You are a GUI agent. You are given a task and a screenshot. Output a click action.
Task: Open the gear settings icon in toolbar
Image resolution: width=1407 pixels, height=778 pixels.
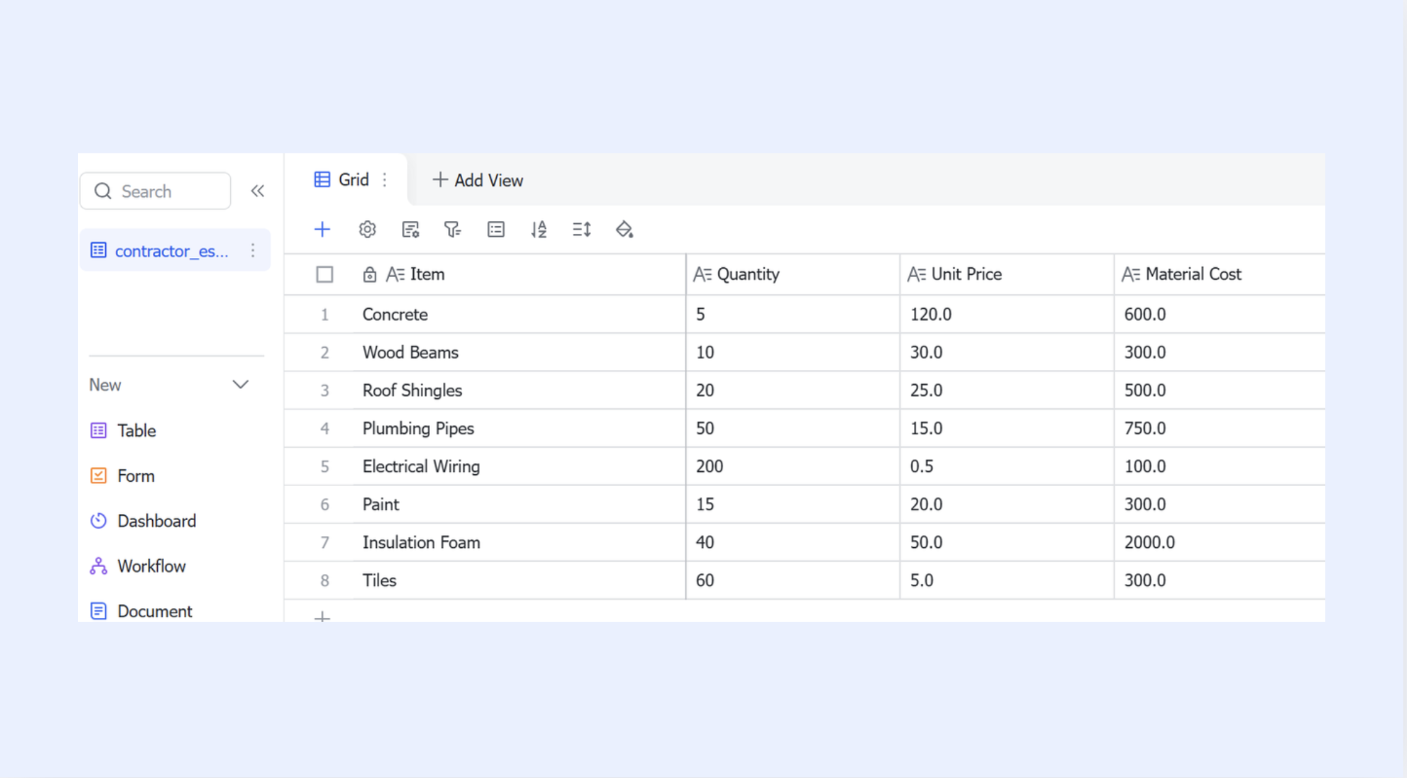pos(367,229)
